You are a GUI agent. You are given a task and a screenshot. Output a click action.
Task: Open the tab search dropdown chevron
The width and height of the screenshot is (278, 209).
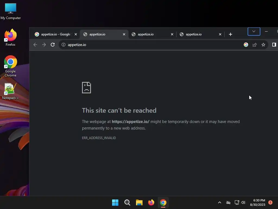click(254, 32)
